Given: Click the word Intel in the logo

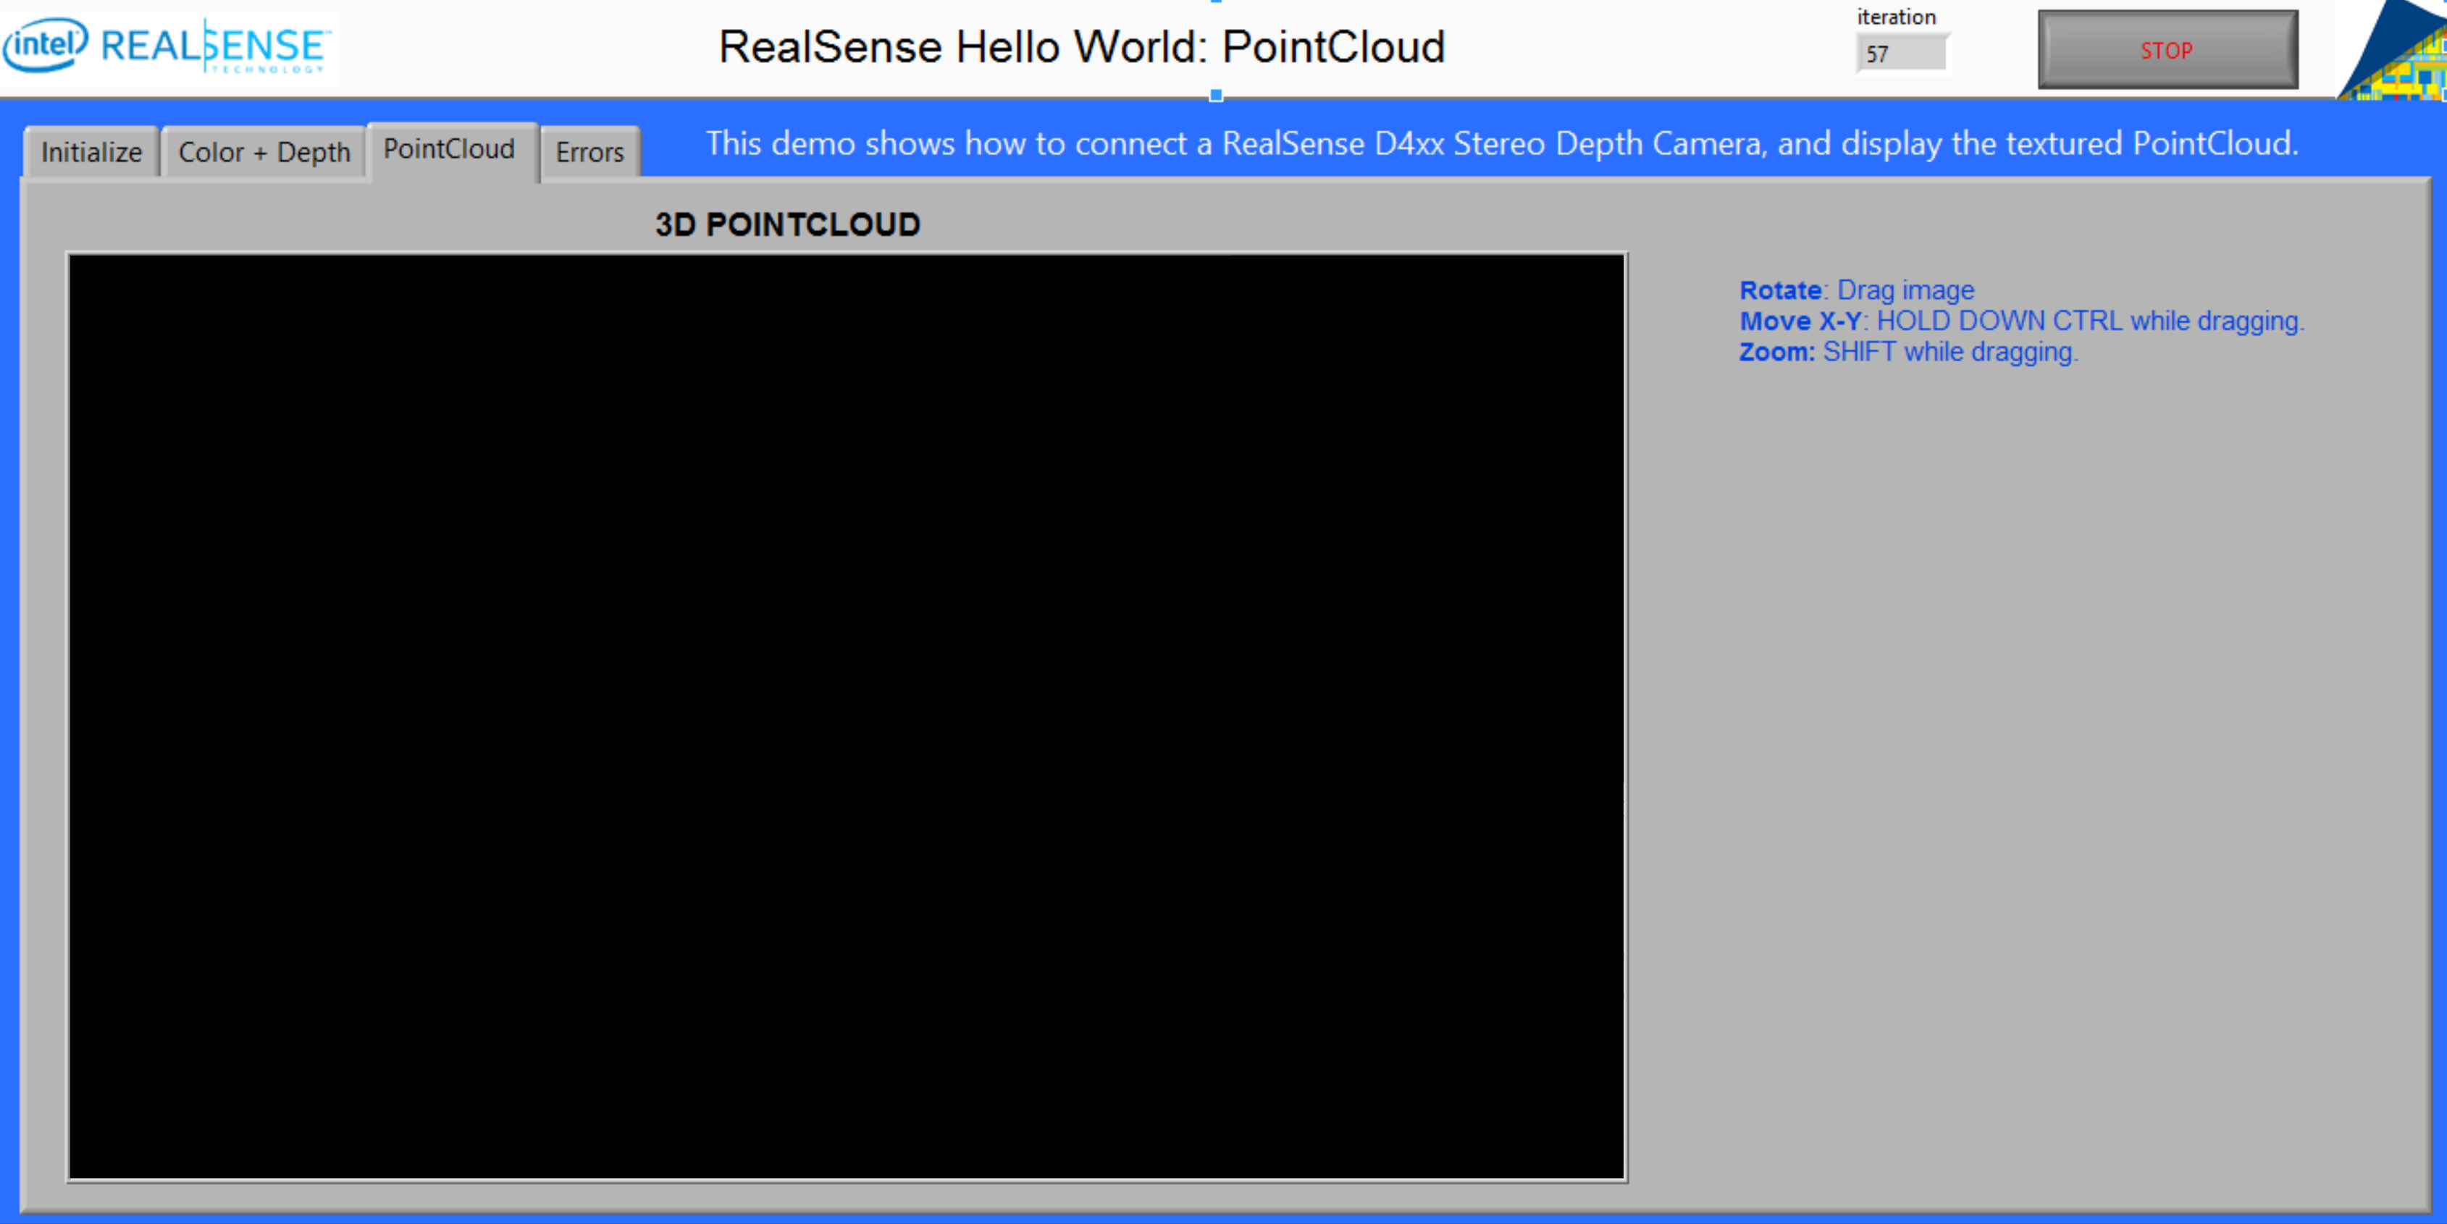Looking at the screenshot, I should pos(43,43).
